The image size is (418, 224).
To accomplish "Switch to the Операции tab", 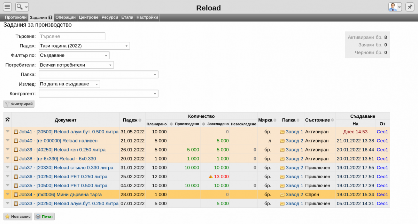I will coord(65,17).
